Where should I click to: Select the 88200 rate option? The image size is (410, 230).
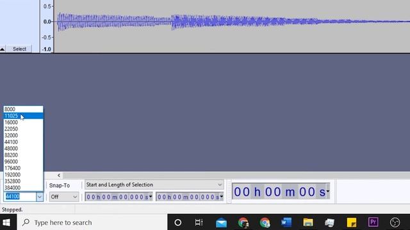23,155
